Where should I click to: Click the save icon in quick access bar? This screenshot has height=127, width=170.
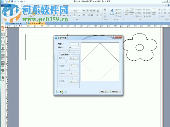12,1
